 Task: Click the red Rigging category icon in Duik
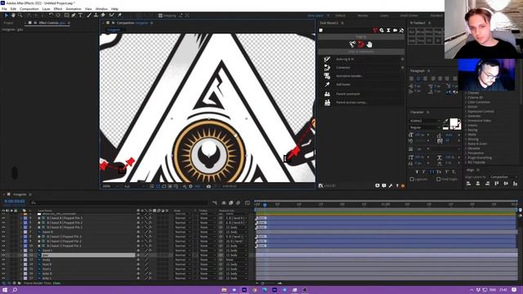pos(375,30)
